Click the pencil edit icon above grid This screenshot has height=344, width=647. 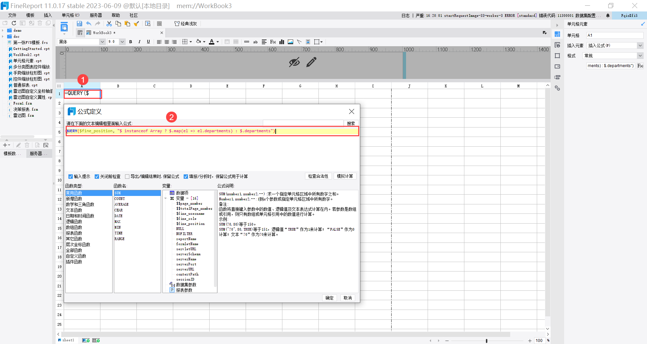tap(311, 62)
